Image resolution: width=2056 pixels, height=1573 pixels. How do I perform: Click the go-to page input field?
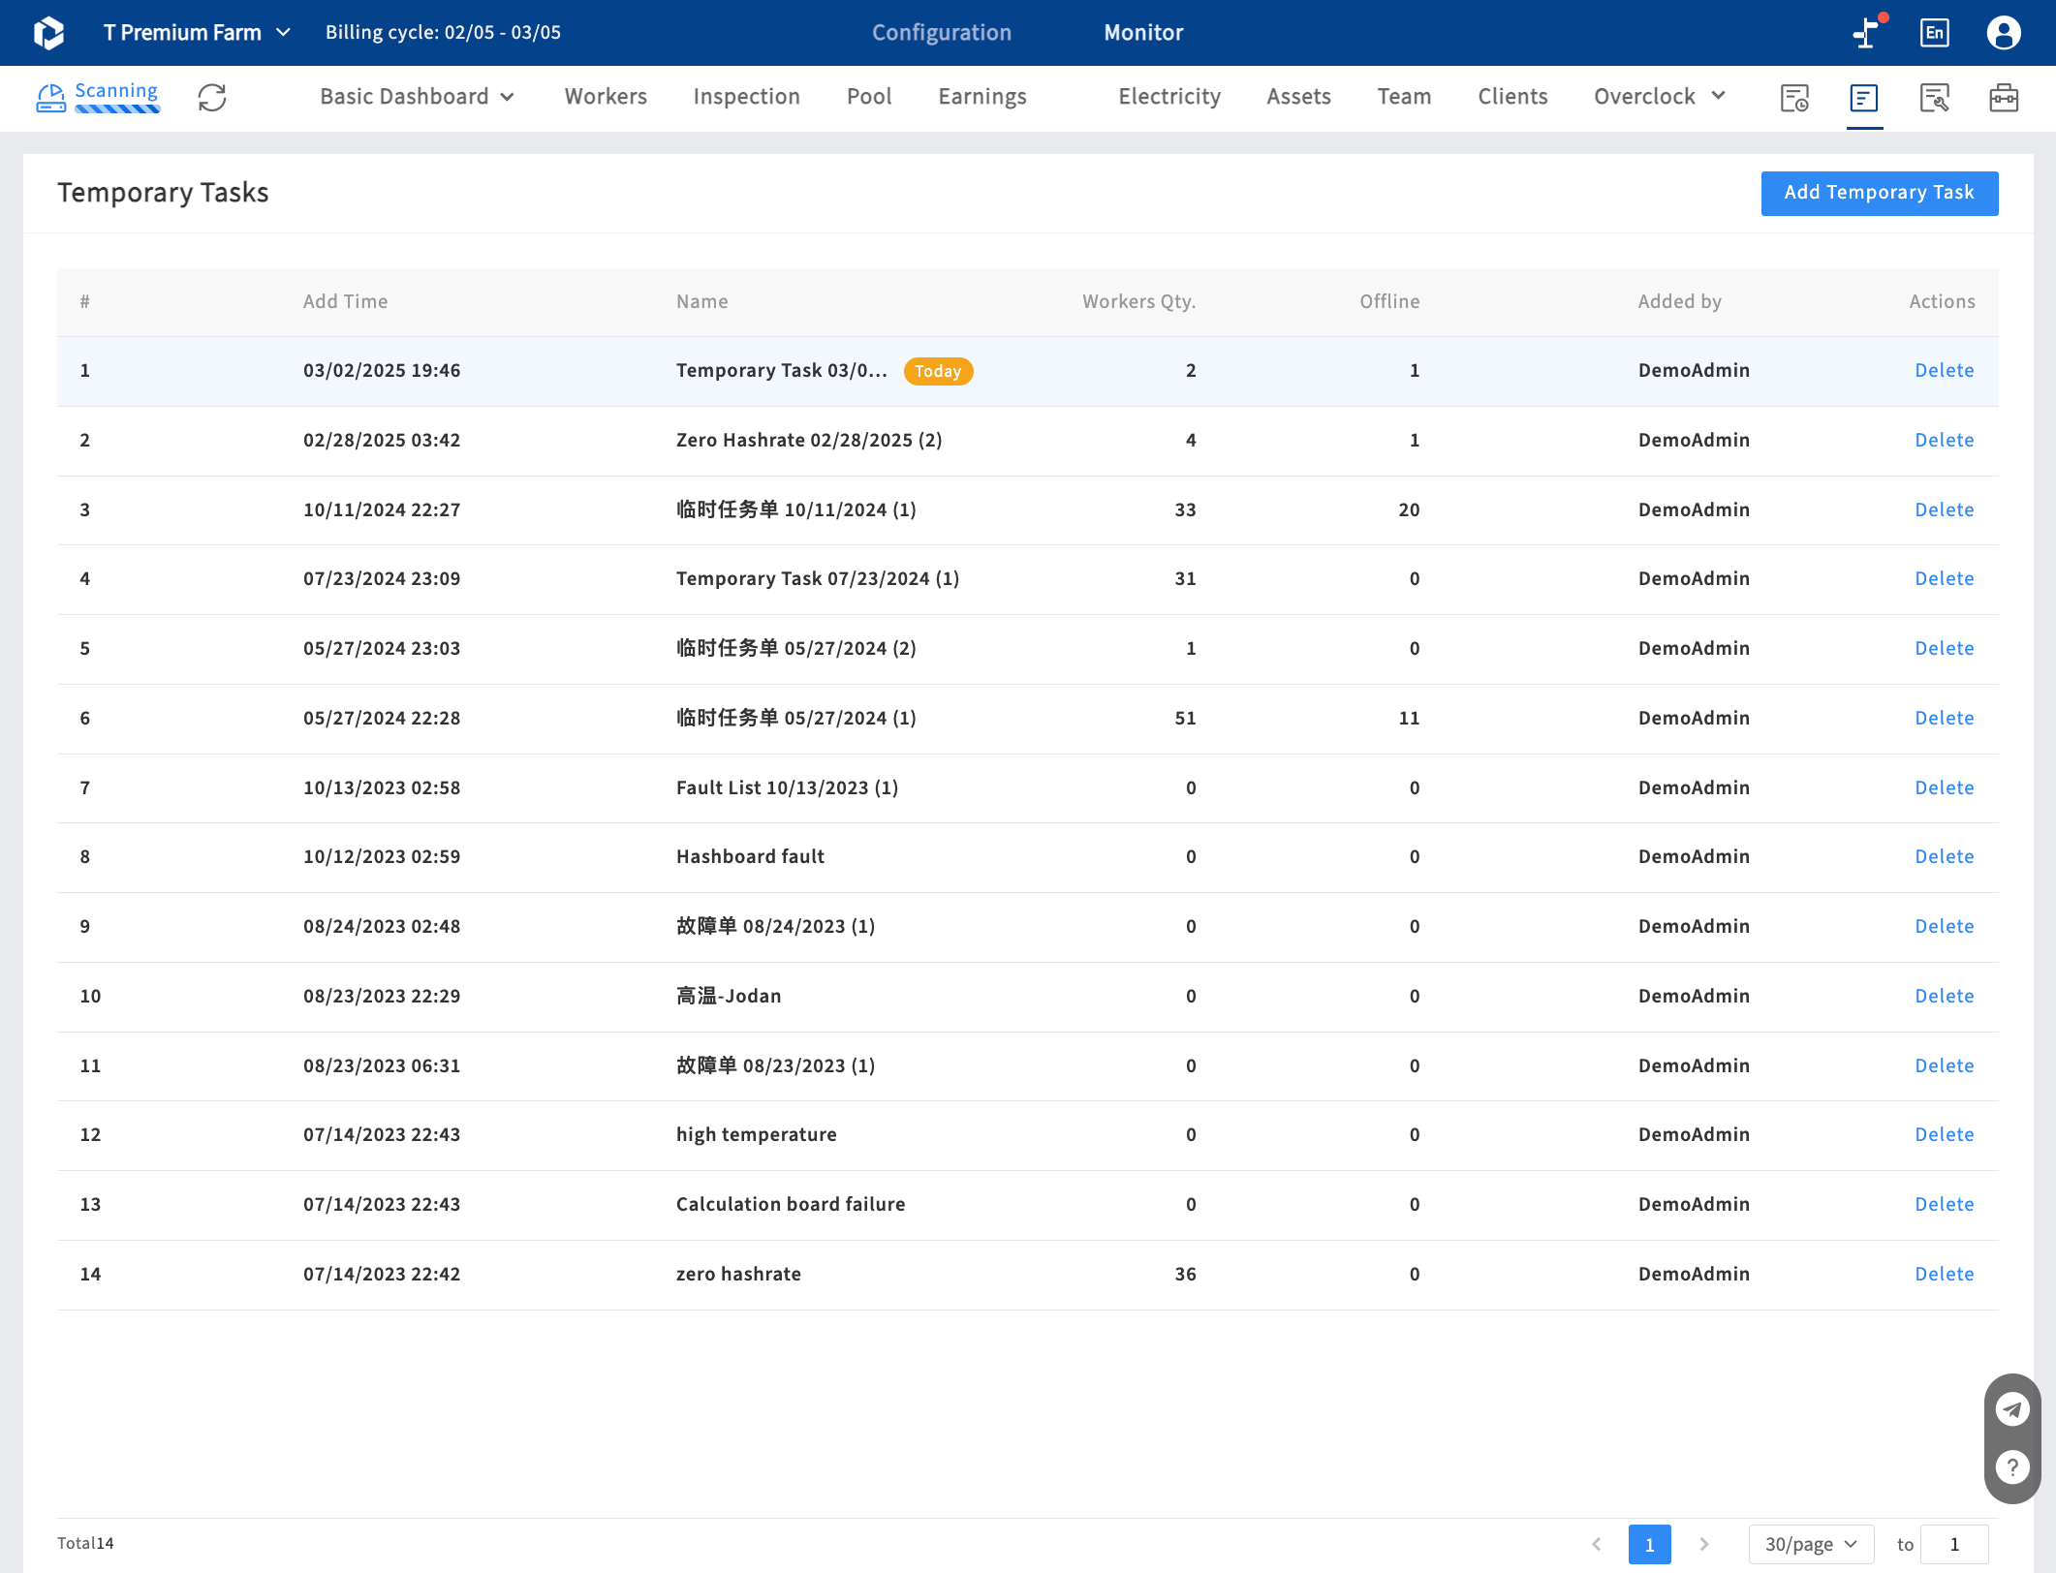1954,1544
